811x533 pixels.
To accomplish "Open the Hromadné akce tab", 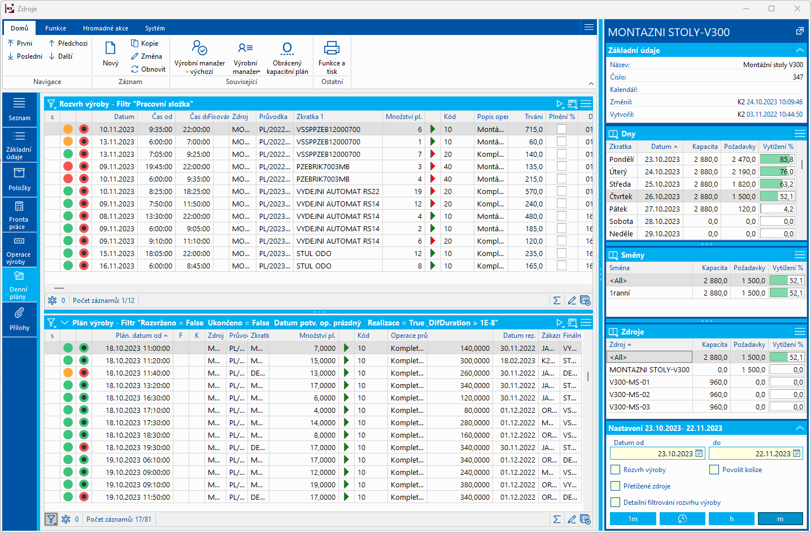I will (x=105, y=28).
